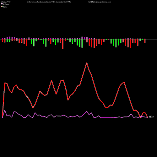
Task: Click the longest red bar in the histogram
Action: tap(63, 44)
